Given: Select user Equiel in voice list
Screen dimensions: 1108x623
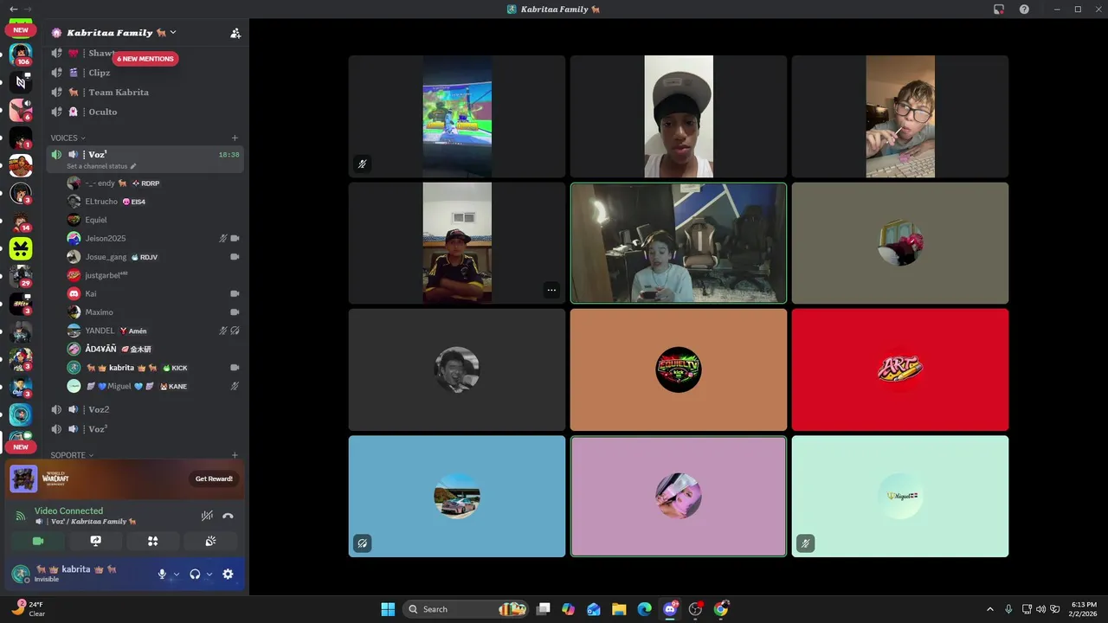Looking at the screenshot, I should [x=153, y=220].
